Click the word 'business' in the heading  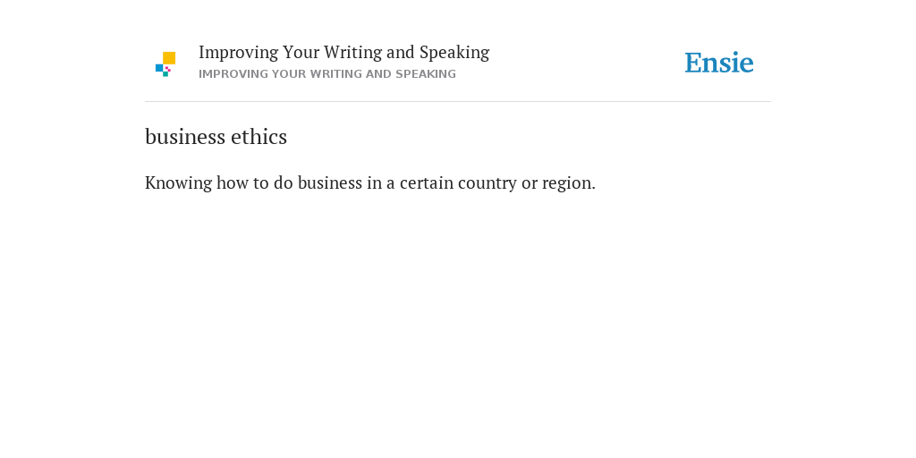point(185,137)
